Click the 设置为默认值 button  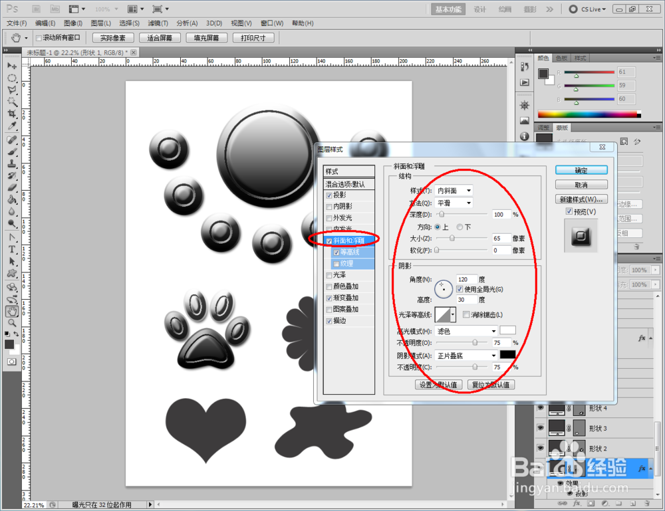coord(438,385)
